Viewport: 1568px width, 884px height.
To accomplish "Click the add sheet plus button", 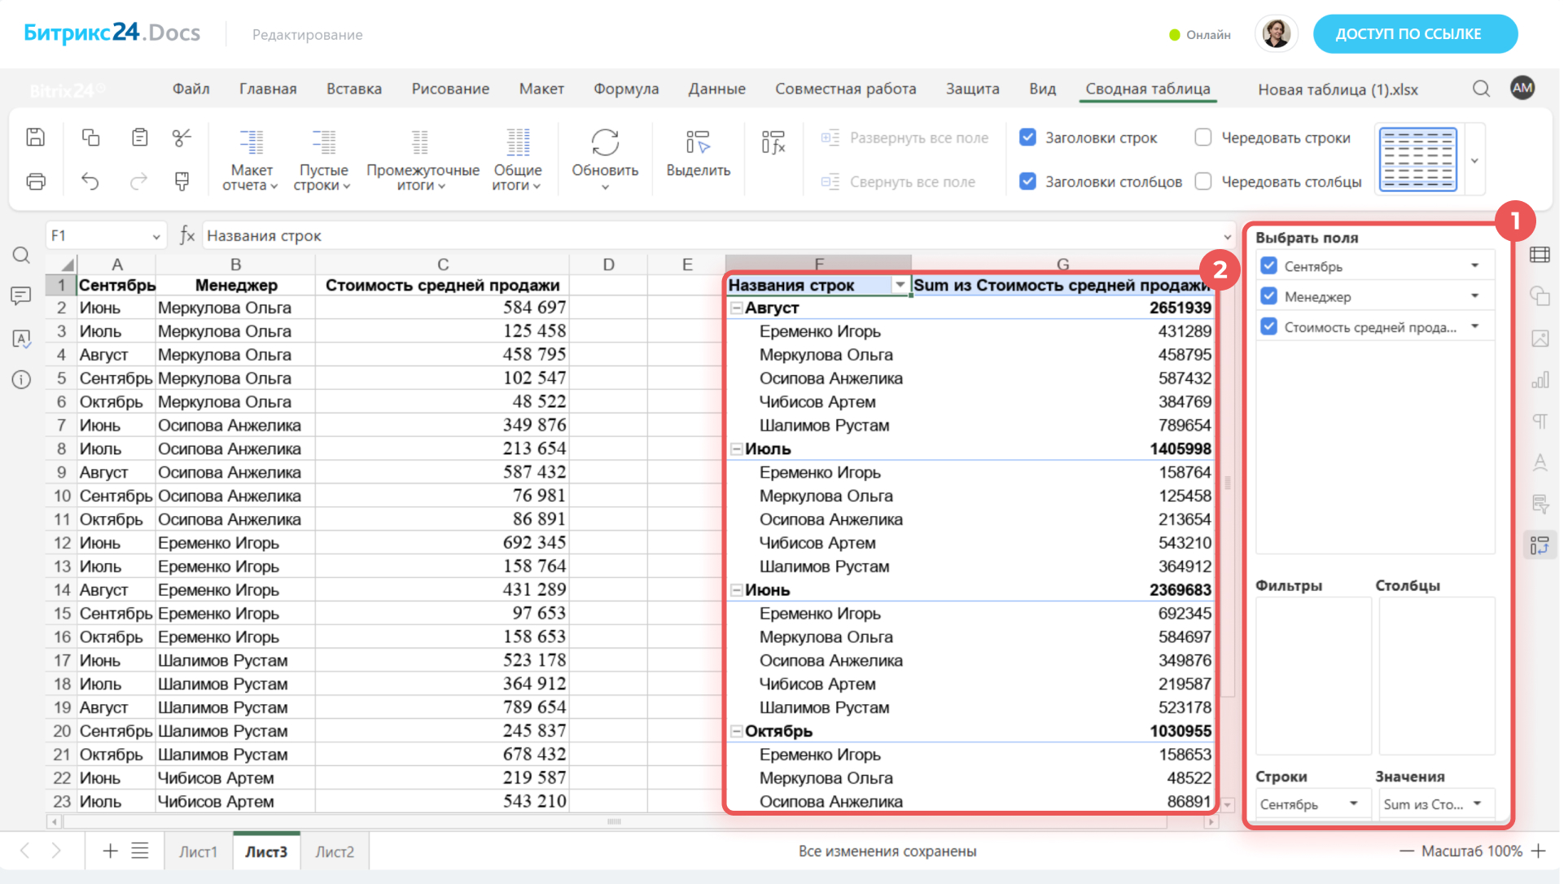I will click(110, 851).
